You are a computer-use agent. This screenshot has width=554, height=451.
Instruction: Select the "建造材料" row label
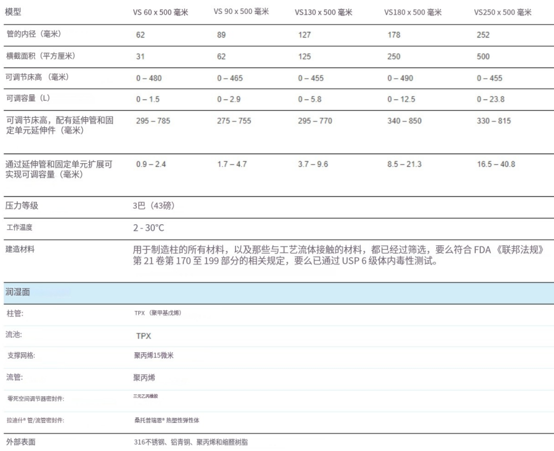pyautogui.click(x=20, y=249)
